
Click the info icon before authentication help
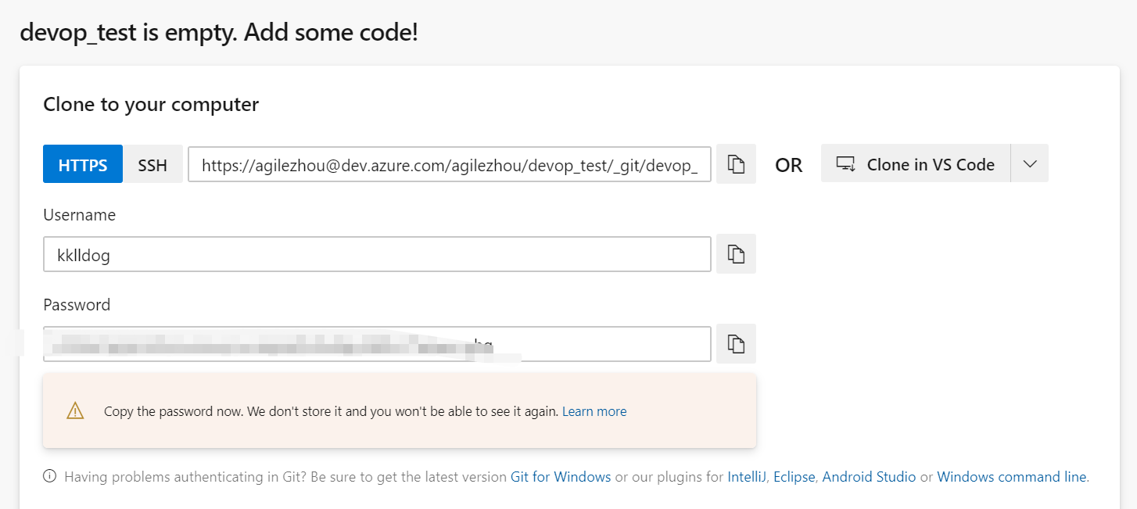50,476
